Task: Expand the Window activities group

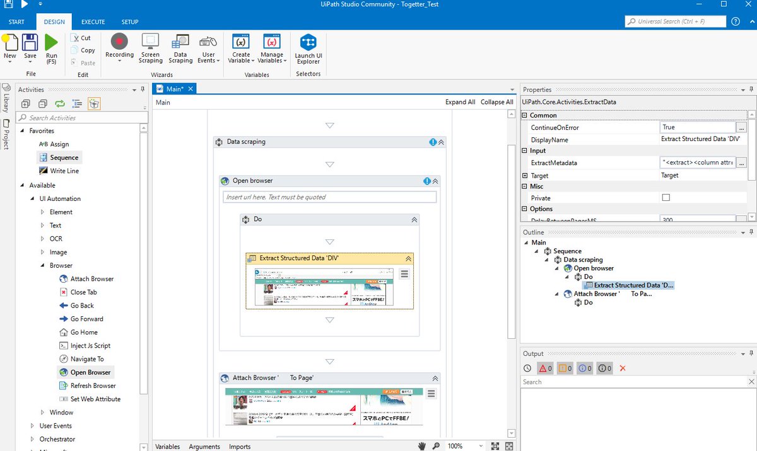Action: pos(44,413)
